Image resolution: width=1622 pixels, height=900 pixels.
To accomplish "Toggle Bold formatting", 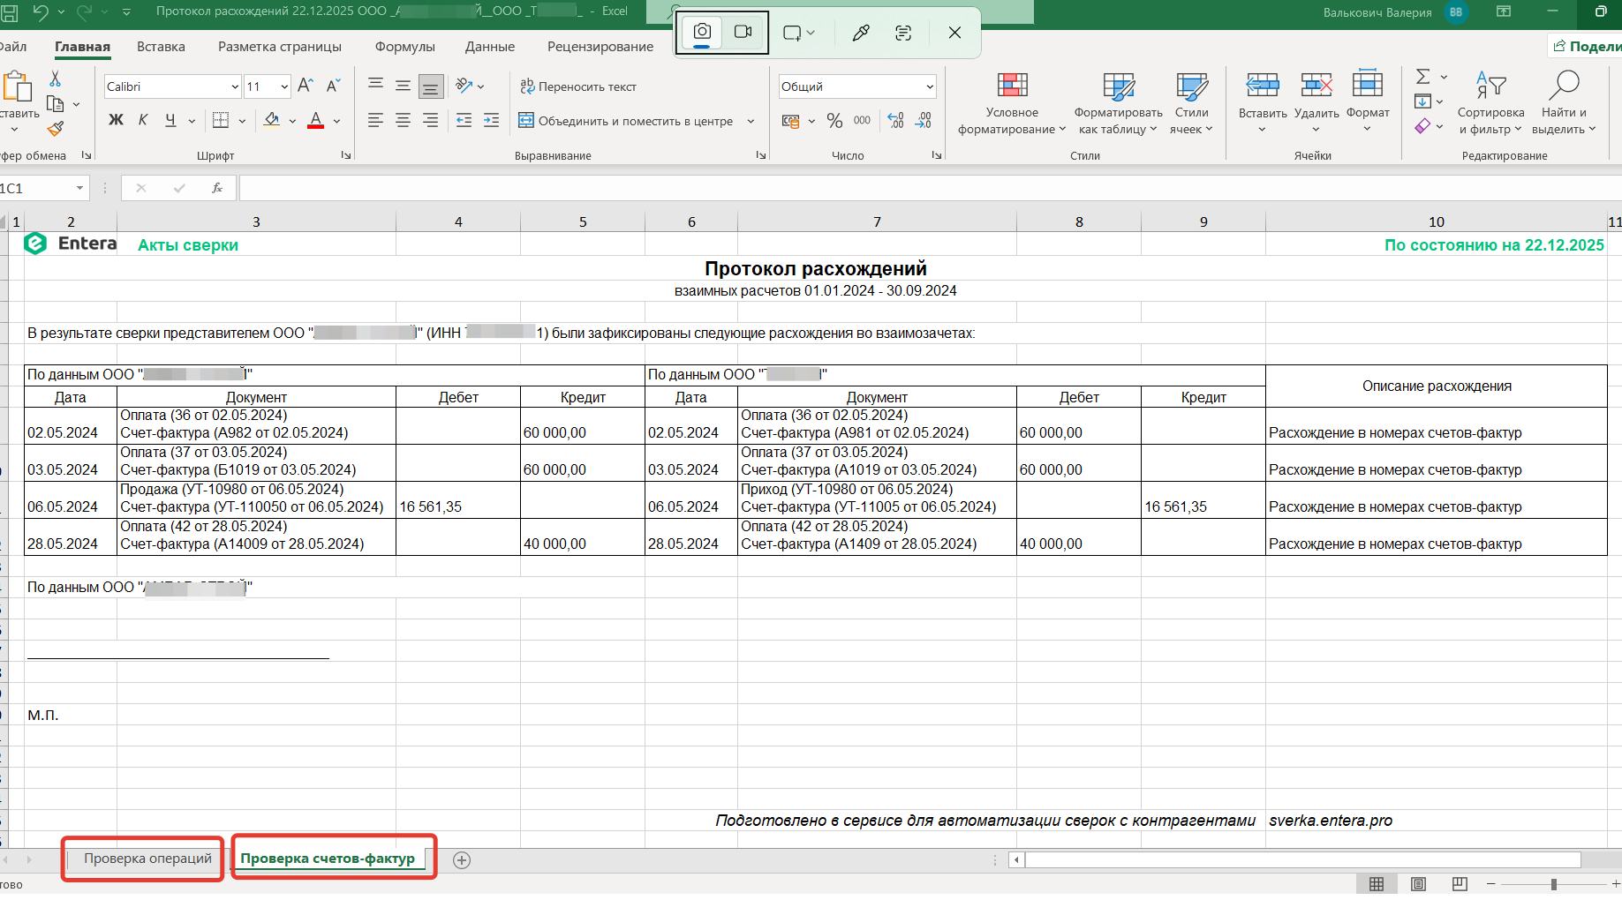I will [116, 121].
